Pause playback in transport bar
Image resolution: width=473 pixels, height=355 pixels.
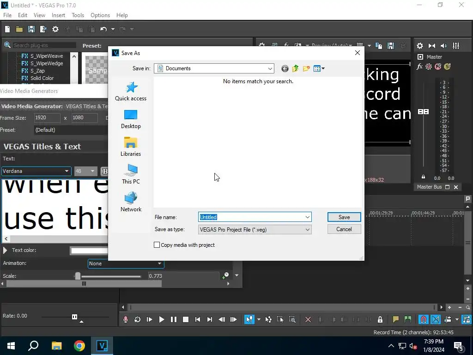pos(174,319)
